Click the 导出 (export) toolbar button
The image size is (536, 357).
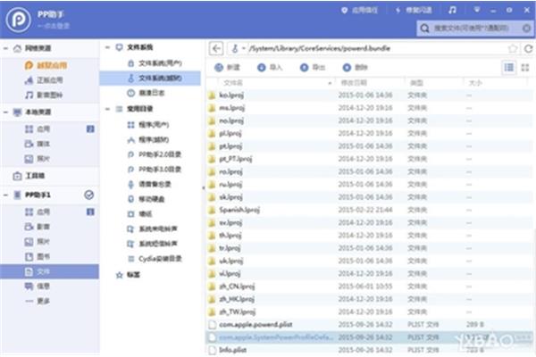[x=312, y=67]
